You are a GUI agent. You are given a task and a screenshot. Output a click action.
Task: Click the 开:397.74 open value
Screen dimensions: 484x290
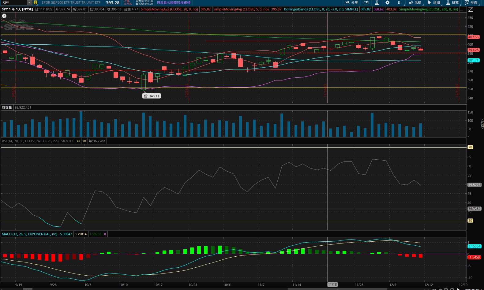point(63,9)
